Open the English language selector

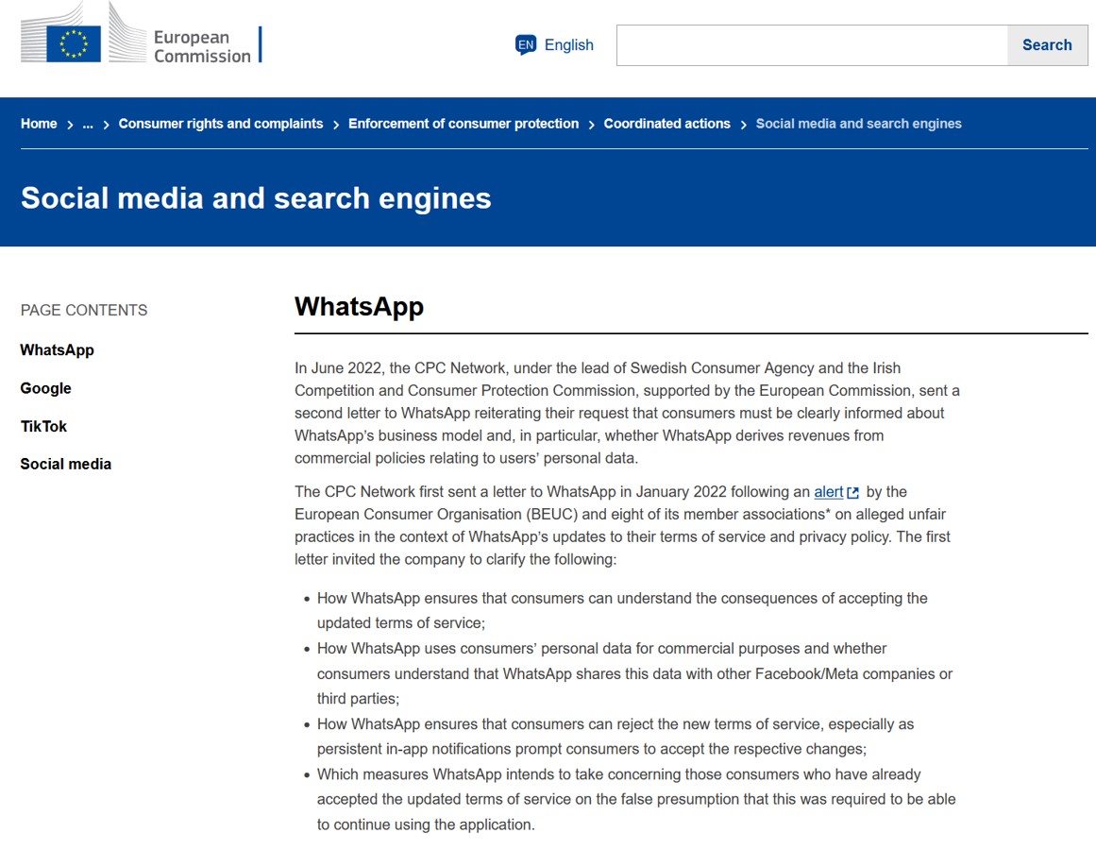pyautogui.click(x=554, y=44)
